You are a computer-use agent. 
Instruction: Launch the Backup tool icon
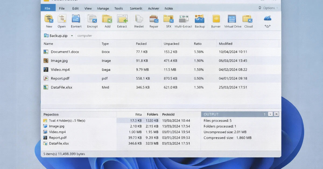[x=200, y=19]
